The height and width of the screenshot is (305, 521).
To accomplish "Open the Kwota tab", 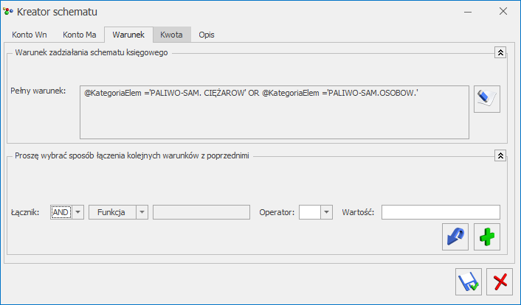I will pyautogui.click(x=171, y=35).
